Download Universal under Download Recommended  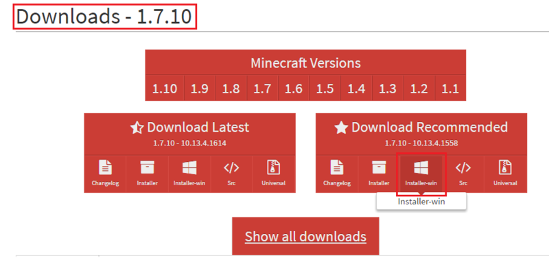point(506,174)
